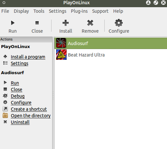Click the Close stop icon in toolbar
Image resolution: width=167 pixels, height=149 pixels.
(x=37, y=23)
